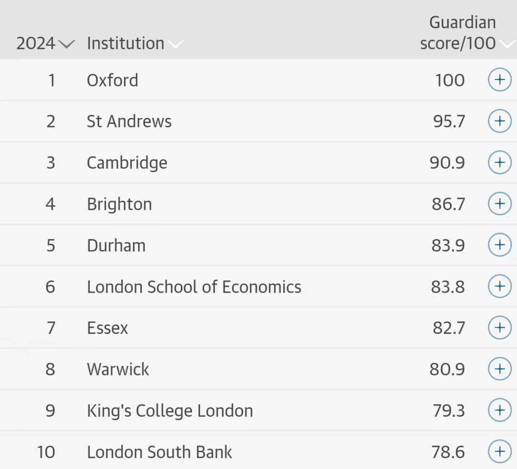The width and height of the screenshot is (517, 469).
Task: Click the 2024 column header text
Action: coord(35,43)
